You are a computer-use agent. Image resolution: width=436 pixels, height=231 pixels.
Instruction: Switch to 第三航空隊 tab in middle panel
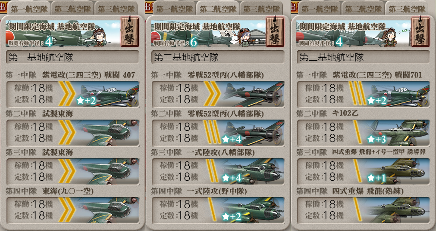tap(261, 9)
